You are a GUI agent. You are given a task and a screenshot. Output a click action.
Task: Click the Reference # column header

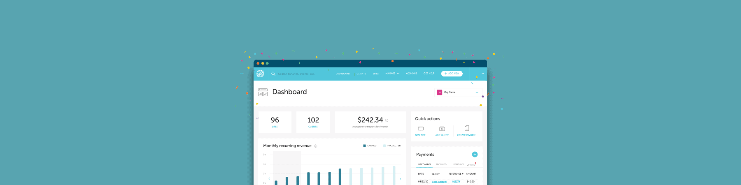tap(456, 174)
